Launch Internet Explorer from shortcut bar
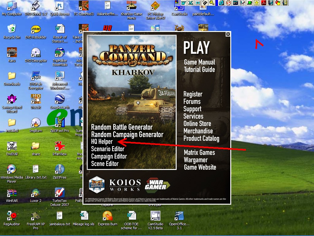This screenshot has width=314, height=236. (221, 2)
